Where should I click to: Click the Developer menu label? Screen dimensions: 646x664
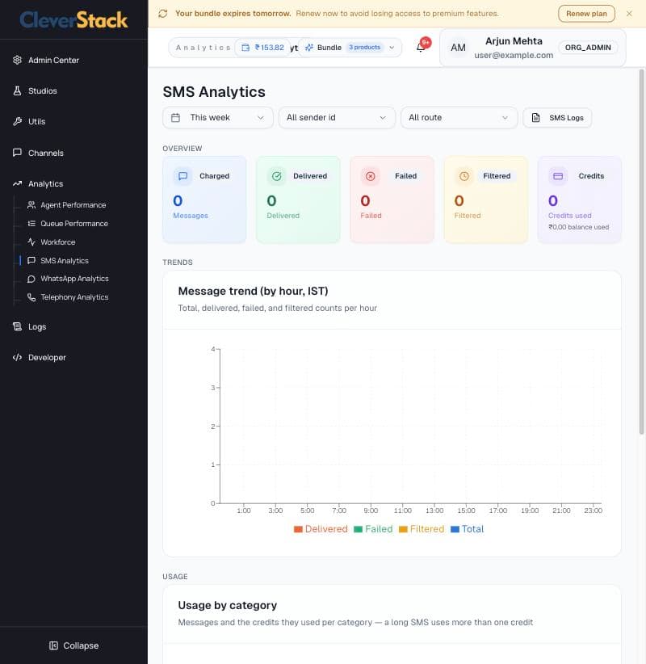(x=47, y=357)
